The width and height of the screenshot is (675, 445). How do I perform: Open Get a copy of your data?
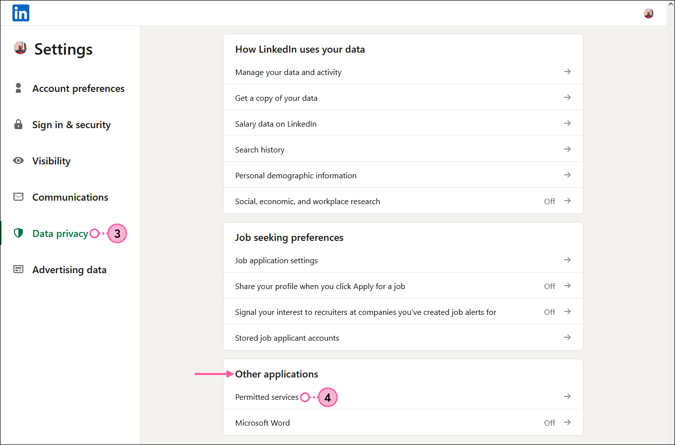coord(403,98)
